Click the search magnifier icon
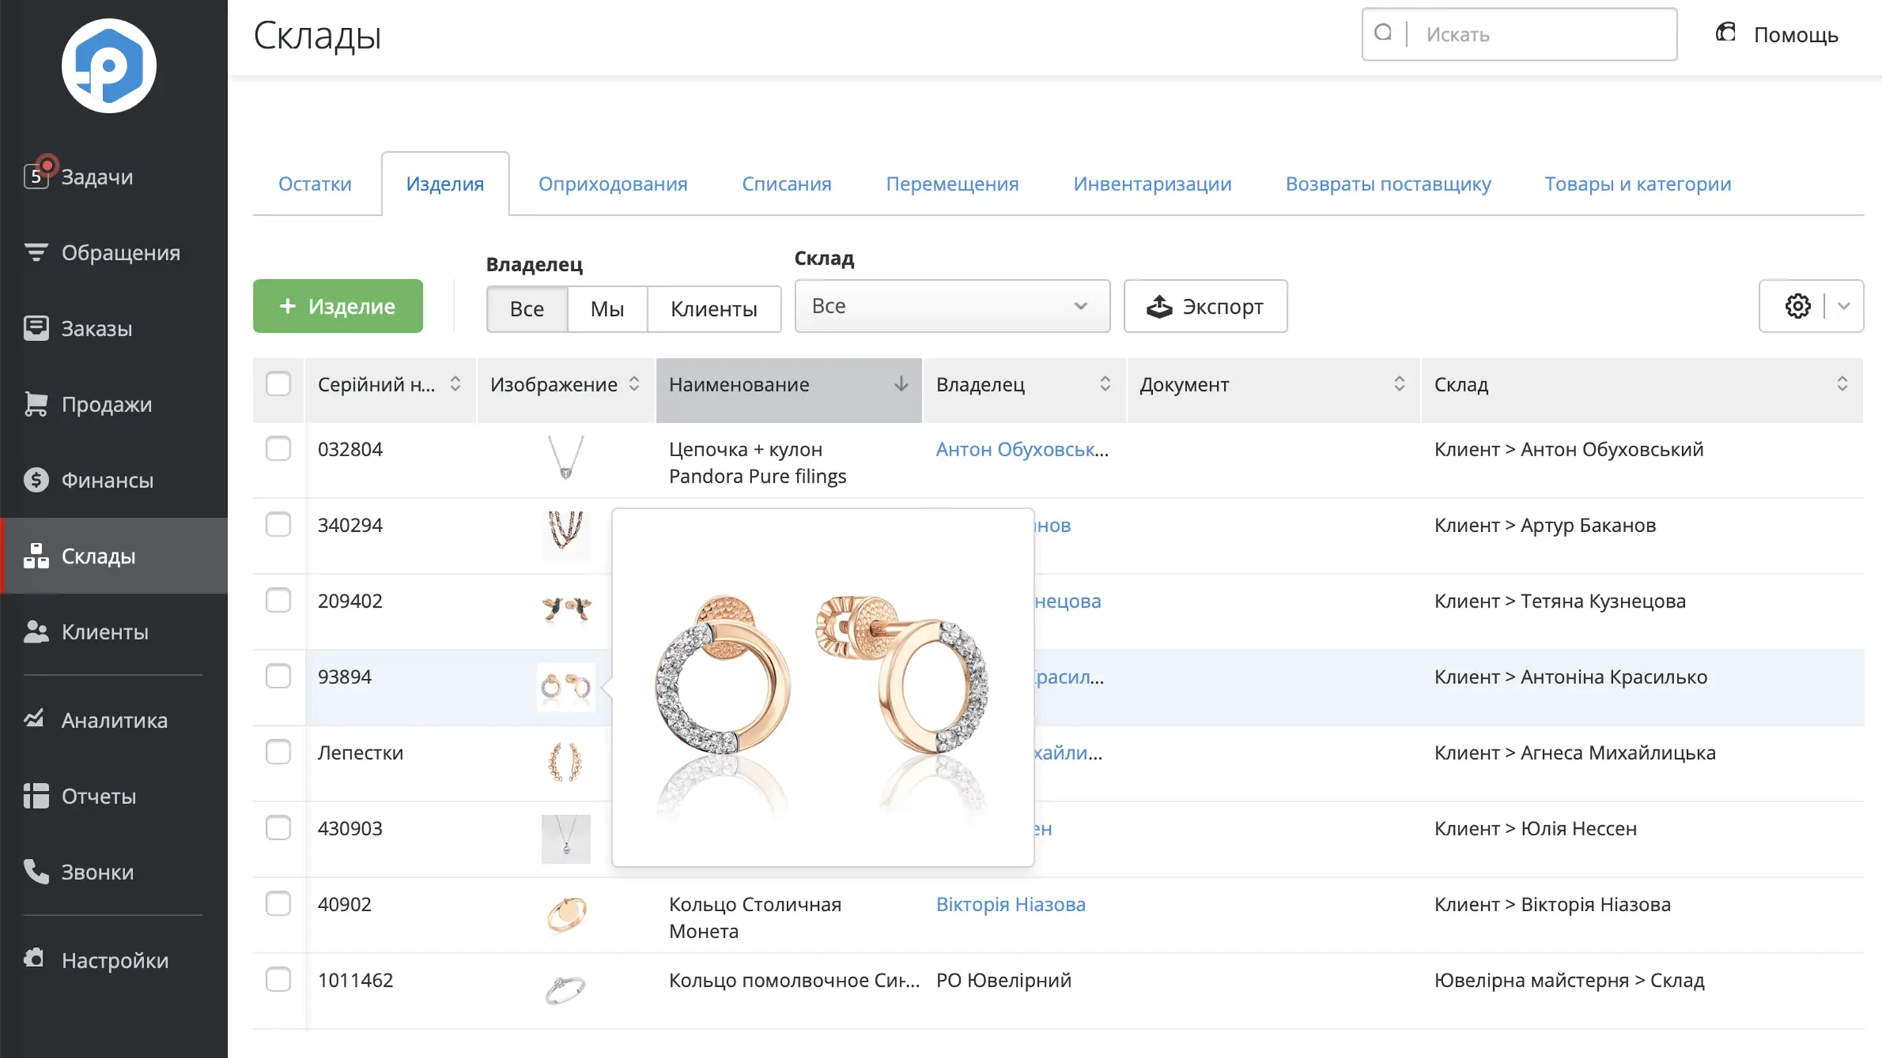Screen dimensions: 1882x1058 tap(1383, 33)
